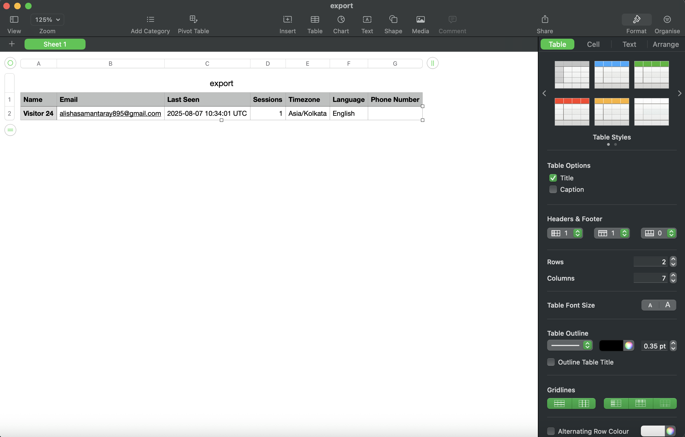
Task: Open the Organise panel
Action: pyautogui.click(x=667, y=24)
